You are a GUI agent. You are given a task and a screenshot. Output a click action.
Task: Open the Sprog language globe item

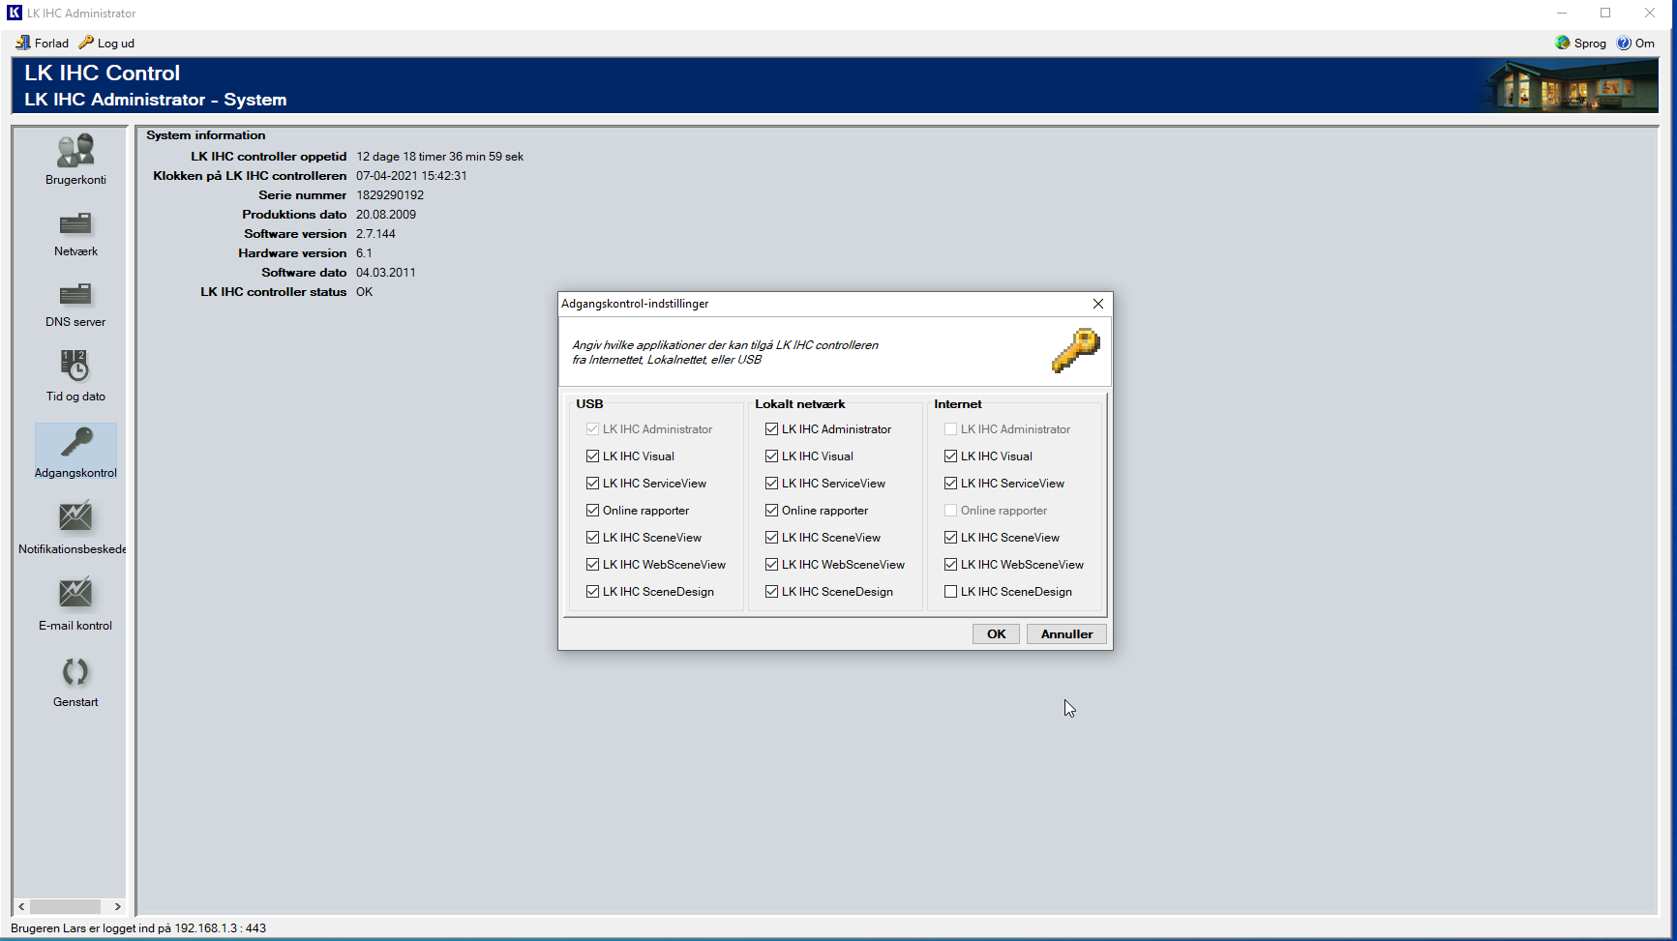point(1580,44)
